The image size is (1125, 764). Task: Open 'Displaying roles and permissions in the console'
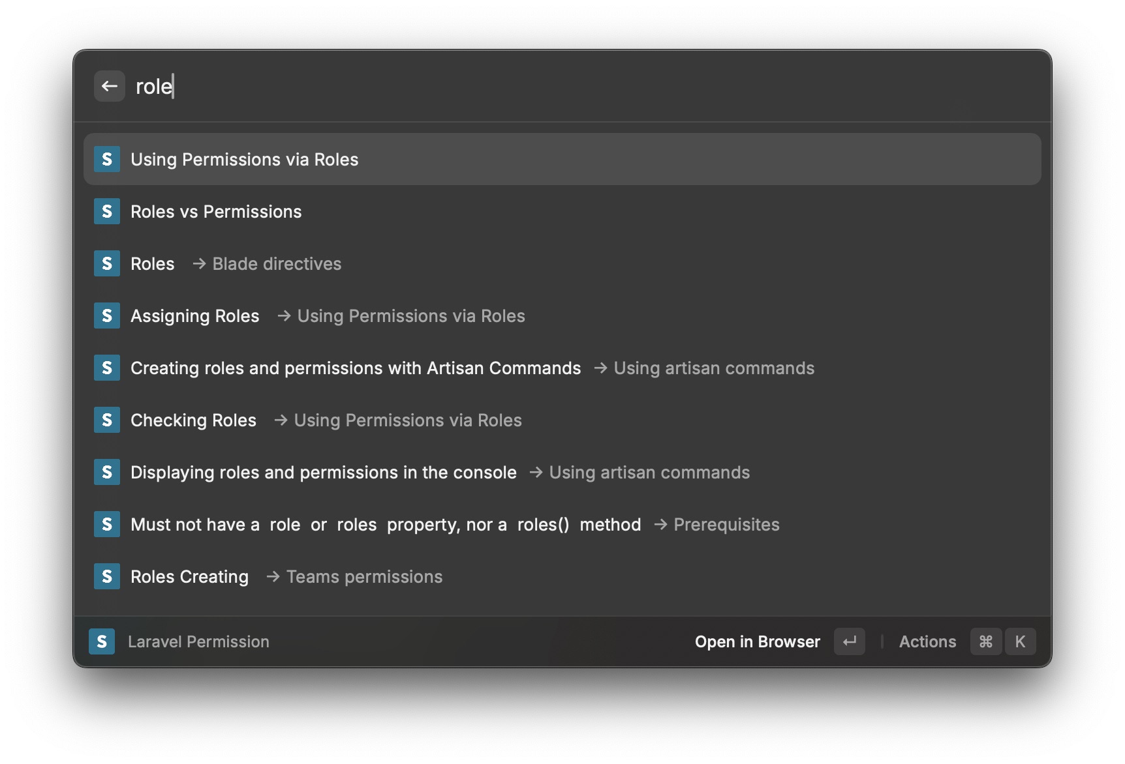click(x=562, y=472)
